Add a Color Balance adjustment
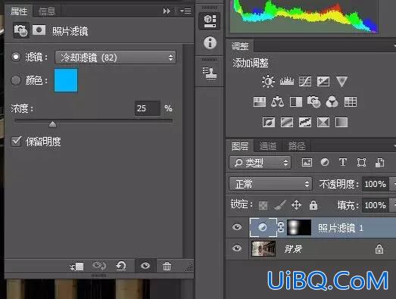396x299 pixels. 277,101
